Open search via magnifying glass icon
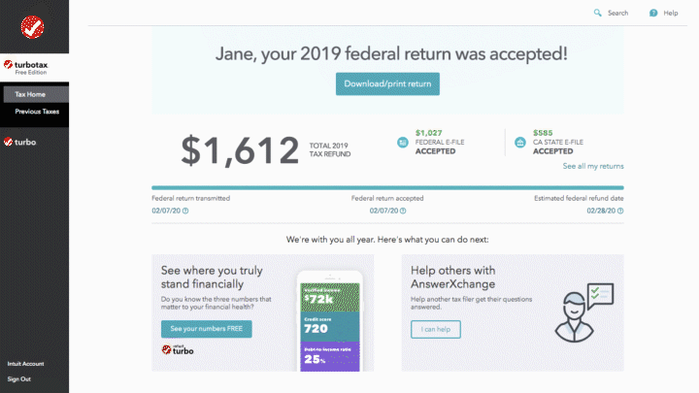The width and height of the screenshot is (699, 393). (597, 13)
